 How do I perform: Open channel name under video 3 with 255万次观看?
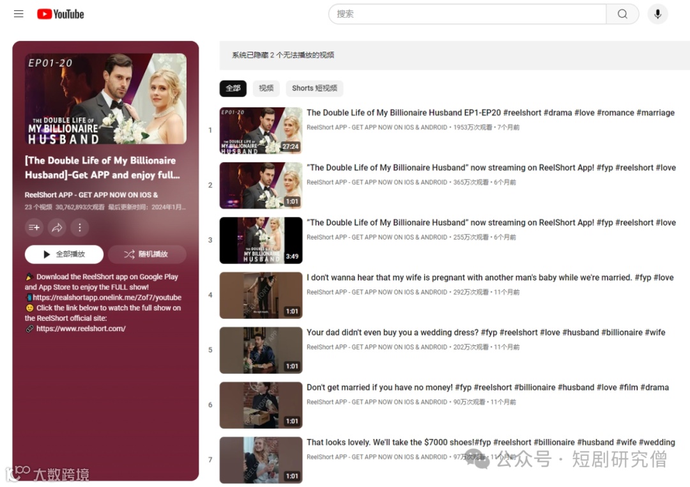377,237
